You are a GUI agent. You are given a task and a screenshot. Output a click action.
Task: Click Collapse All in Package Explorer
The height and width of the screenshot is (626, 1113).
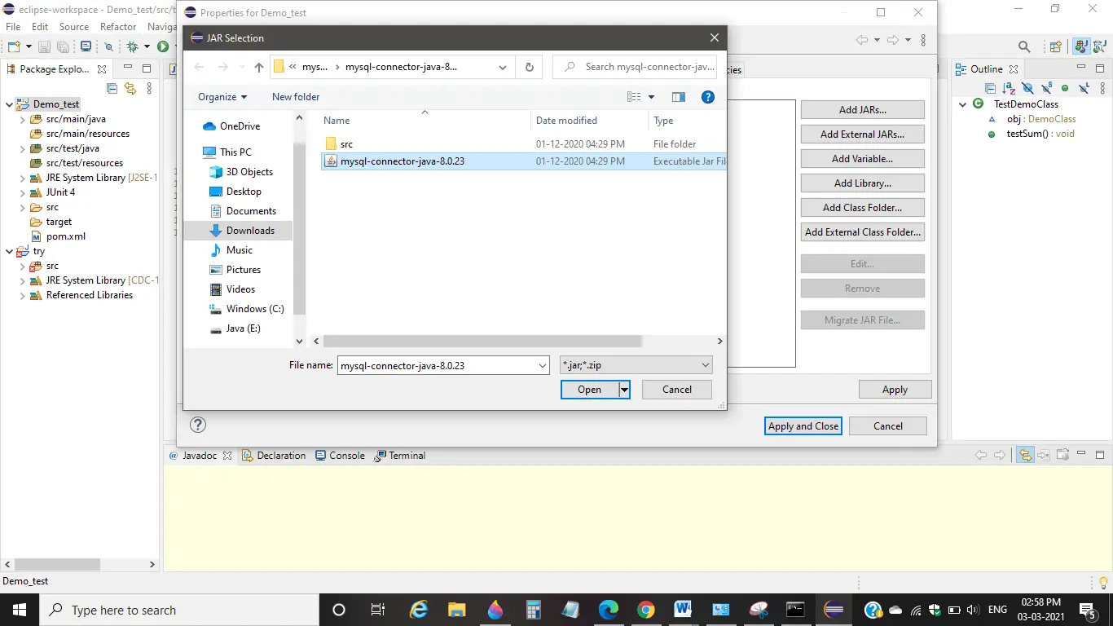click(112, 88)
